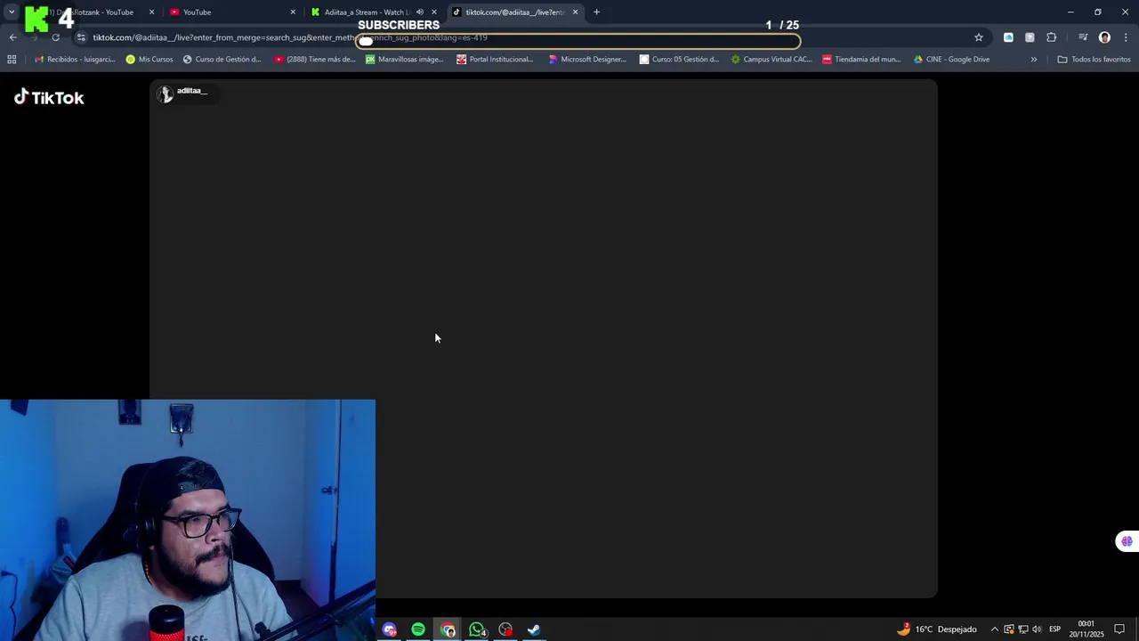Viewport: 1139px width, 641px height.
Task: Open first Curso de Gestión bookmark
Action: click(222, 60)
